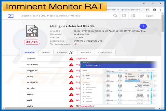Open the blue three-dot actions button

pos(143,26)
